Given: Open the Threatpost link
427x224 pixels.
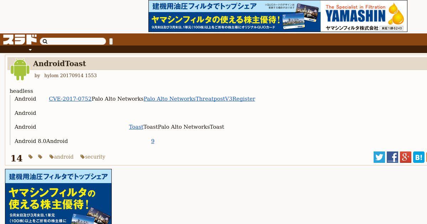Looking at the screenshot, I should [210, 99].
